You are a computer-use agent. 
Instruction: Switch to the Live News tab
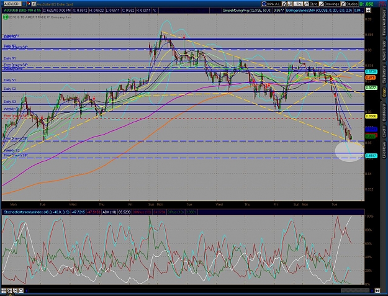[384, 150]
